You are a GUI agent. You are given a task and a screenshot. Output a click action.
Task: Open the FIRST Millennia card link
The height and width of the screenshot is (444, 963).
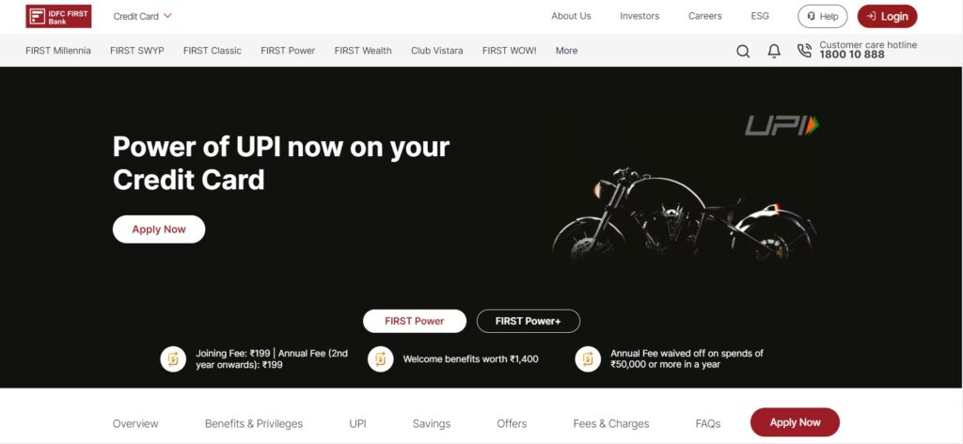click(x=58, y=51)
